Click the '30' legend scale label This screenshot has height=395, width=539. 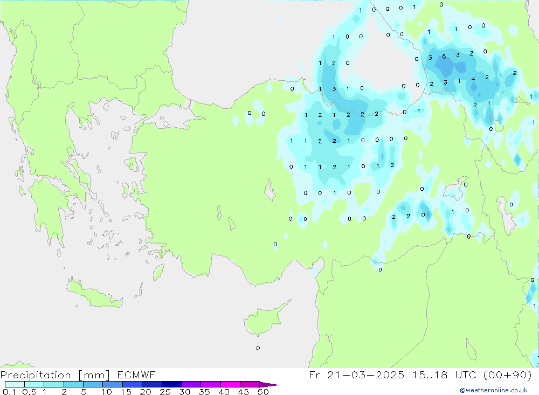pos(185,392)
